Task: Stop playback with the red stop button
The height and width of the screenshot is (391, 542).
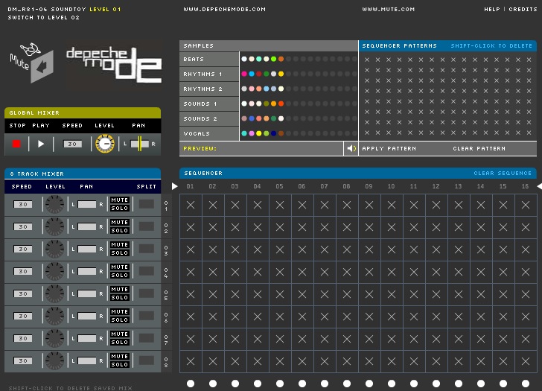Action: [16, 144]
